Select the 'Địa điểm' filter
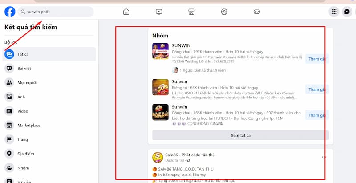Image resolution: width=356 pixels, height=183 pixels. pos(49,154)
